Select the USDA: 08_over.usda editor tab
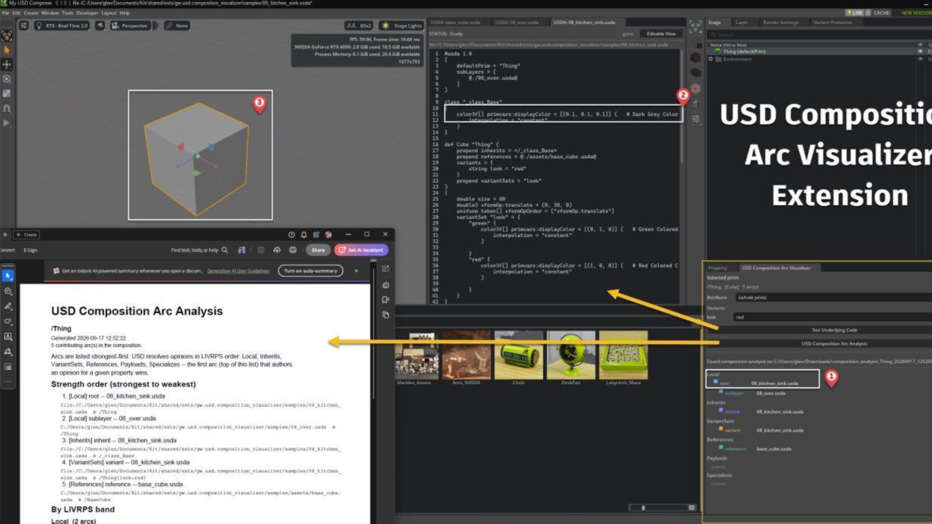This screenshot has height=524, width=932. pos(516,22)
